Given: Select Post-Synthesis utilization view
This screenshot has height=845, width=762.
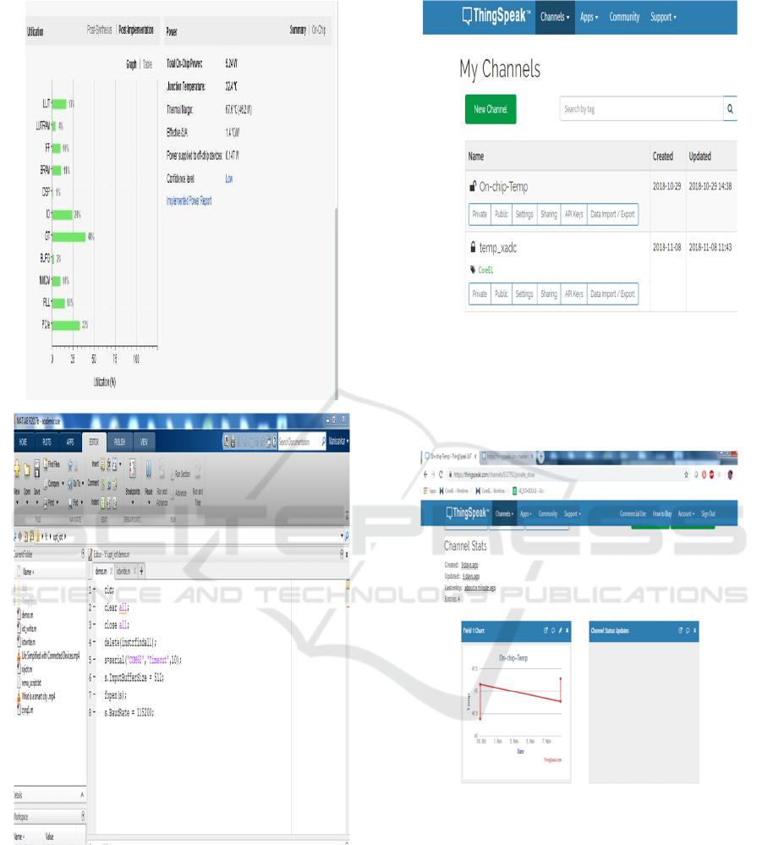Looking at the screenshot, I should click(100, 30).
